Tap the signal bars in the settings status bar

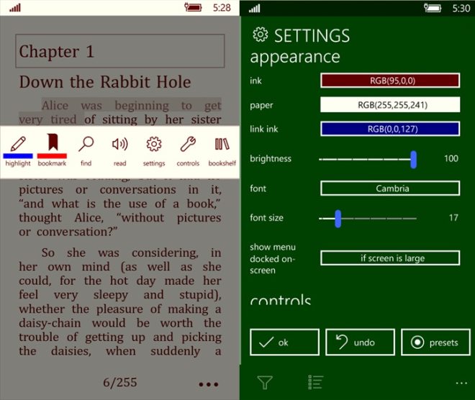coord(255,8)
